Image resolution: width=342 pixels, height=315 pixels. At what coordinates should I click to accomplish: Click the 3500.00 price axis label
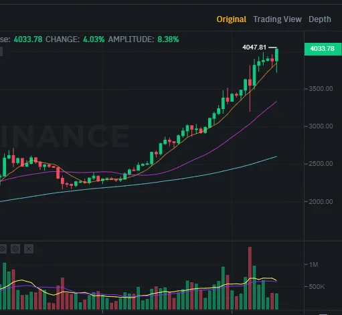(x=321, y=89)
